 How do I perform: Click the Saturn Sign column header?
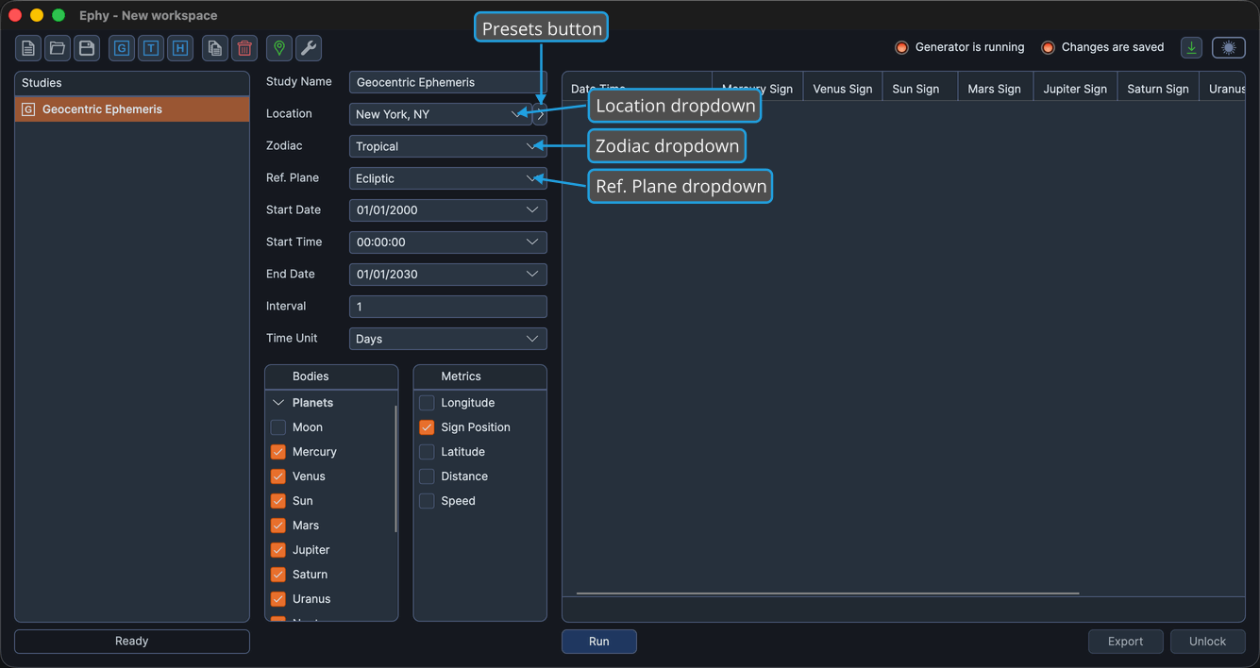coord(1158,89)
